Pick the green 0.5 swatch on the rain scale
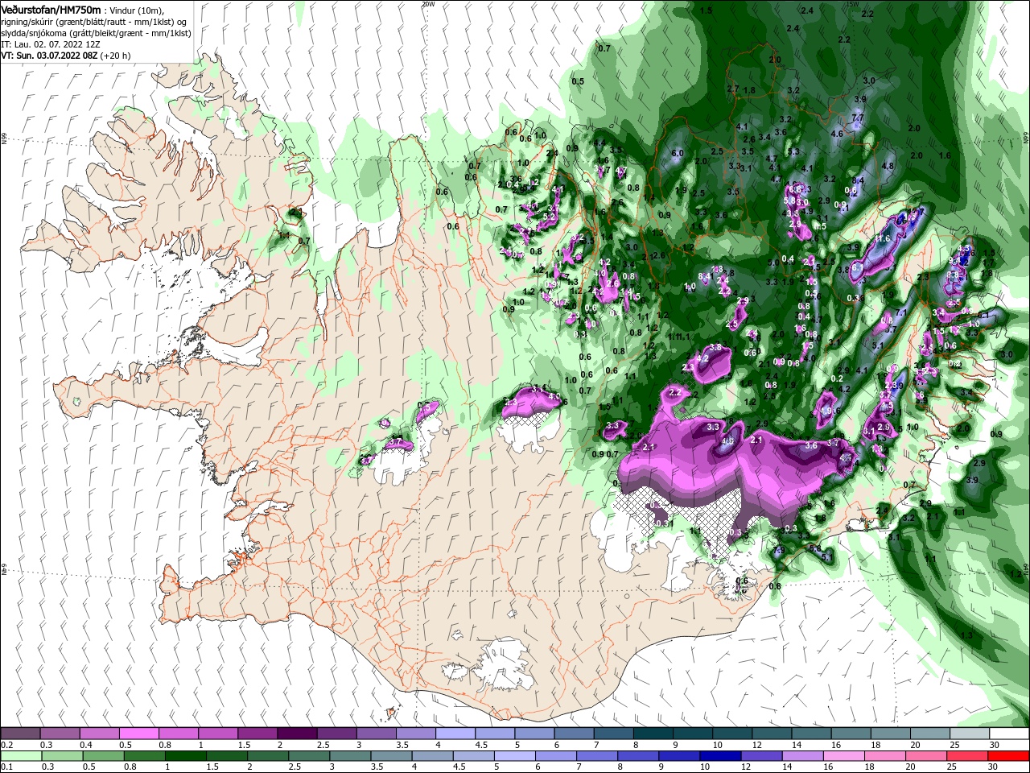Viewport: 1030px width, 773px height. click(x=102, y=756)
